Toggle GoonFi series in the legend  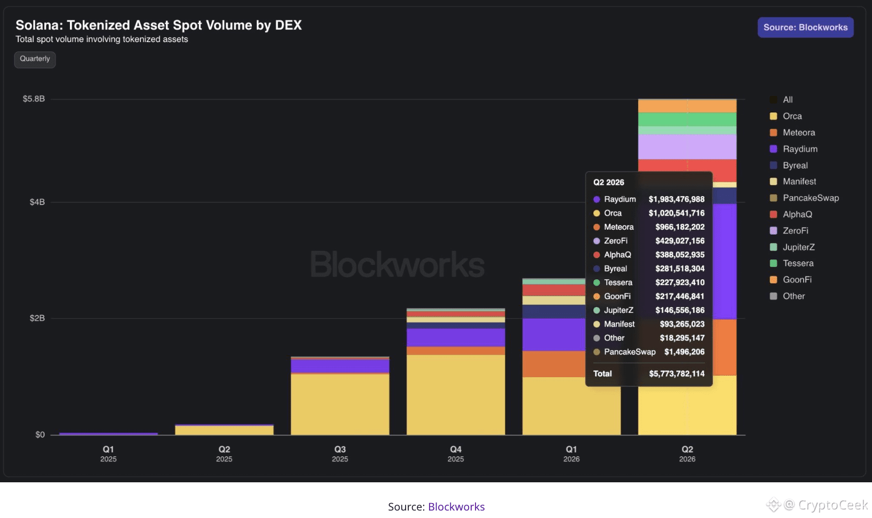click(x=790, y=280)
